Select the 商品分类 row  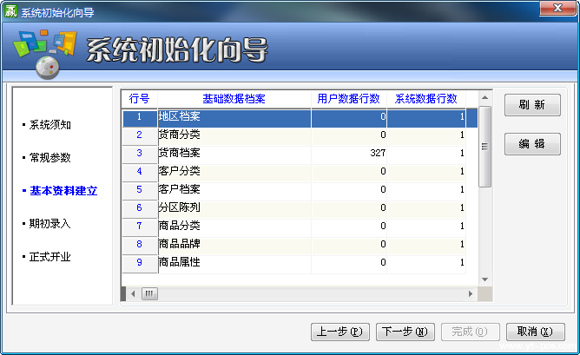[x=294, y=227]
